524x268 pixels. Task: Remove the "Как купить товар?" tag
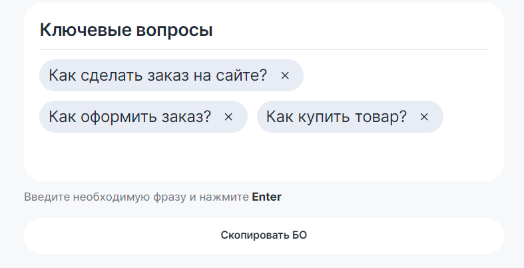click(x=424, y=117)
